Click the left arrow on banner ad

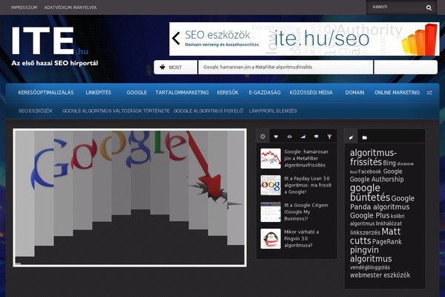tap(176, 39)
